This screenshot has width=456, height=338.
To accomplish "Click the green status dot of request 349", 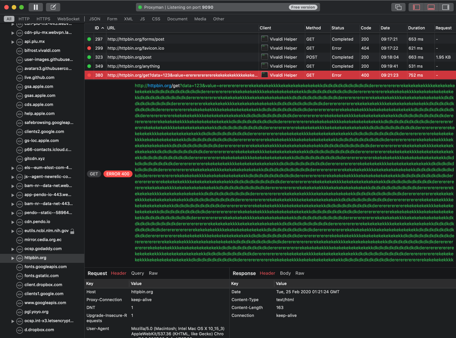I will 89,66.
